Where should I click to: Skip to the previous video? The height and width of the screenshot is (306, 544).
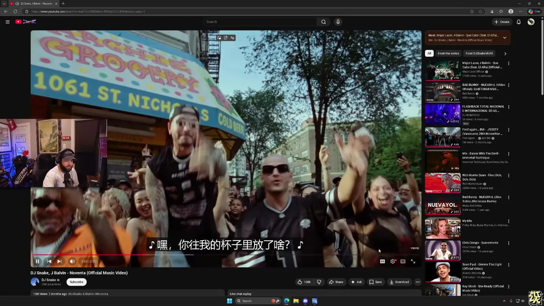tap(49, 261)
